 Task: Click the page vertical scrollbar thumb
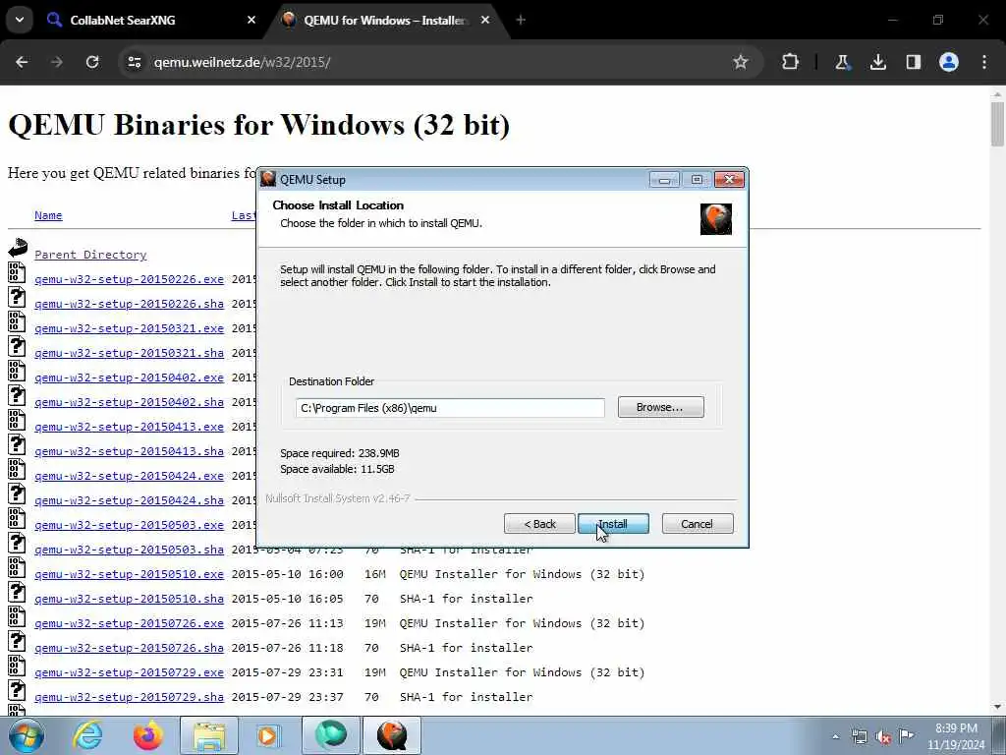997,124
